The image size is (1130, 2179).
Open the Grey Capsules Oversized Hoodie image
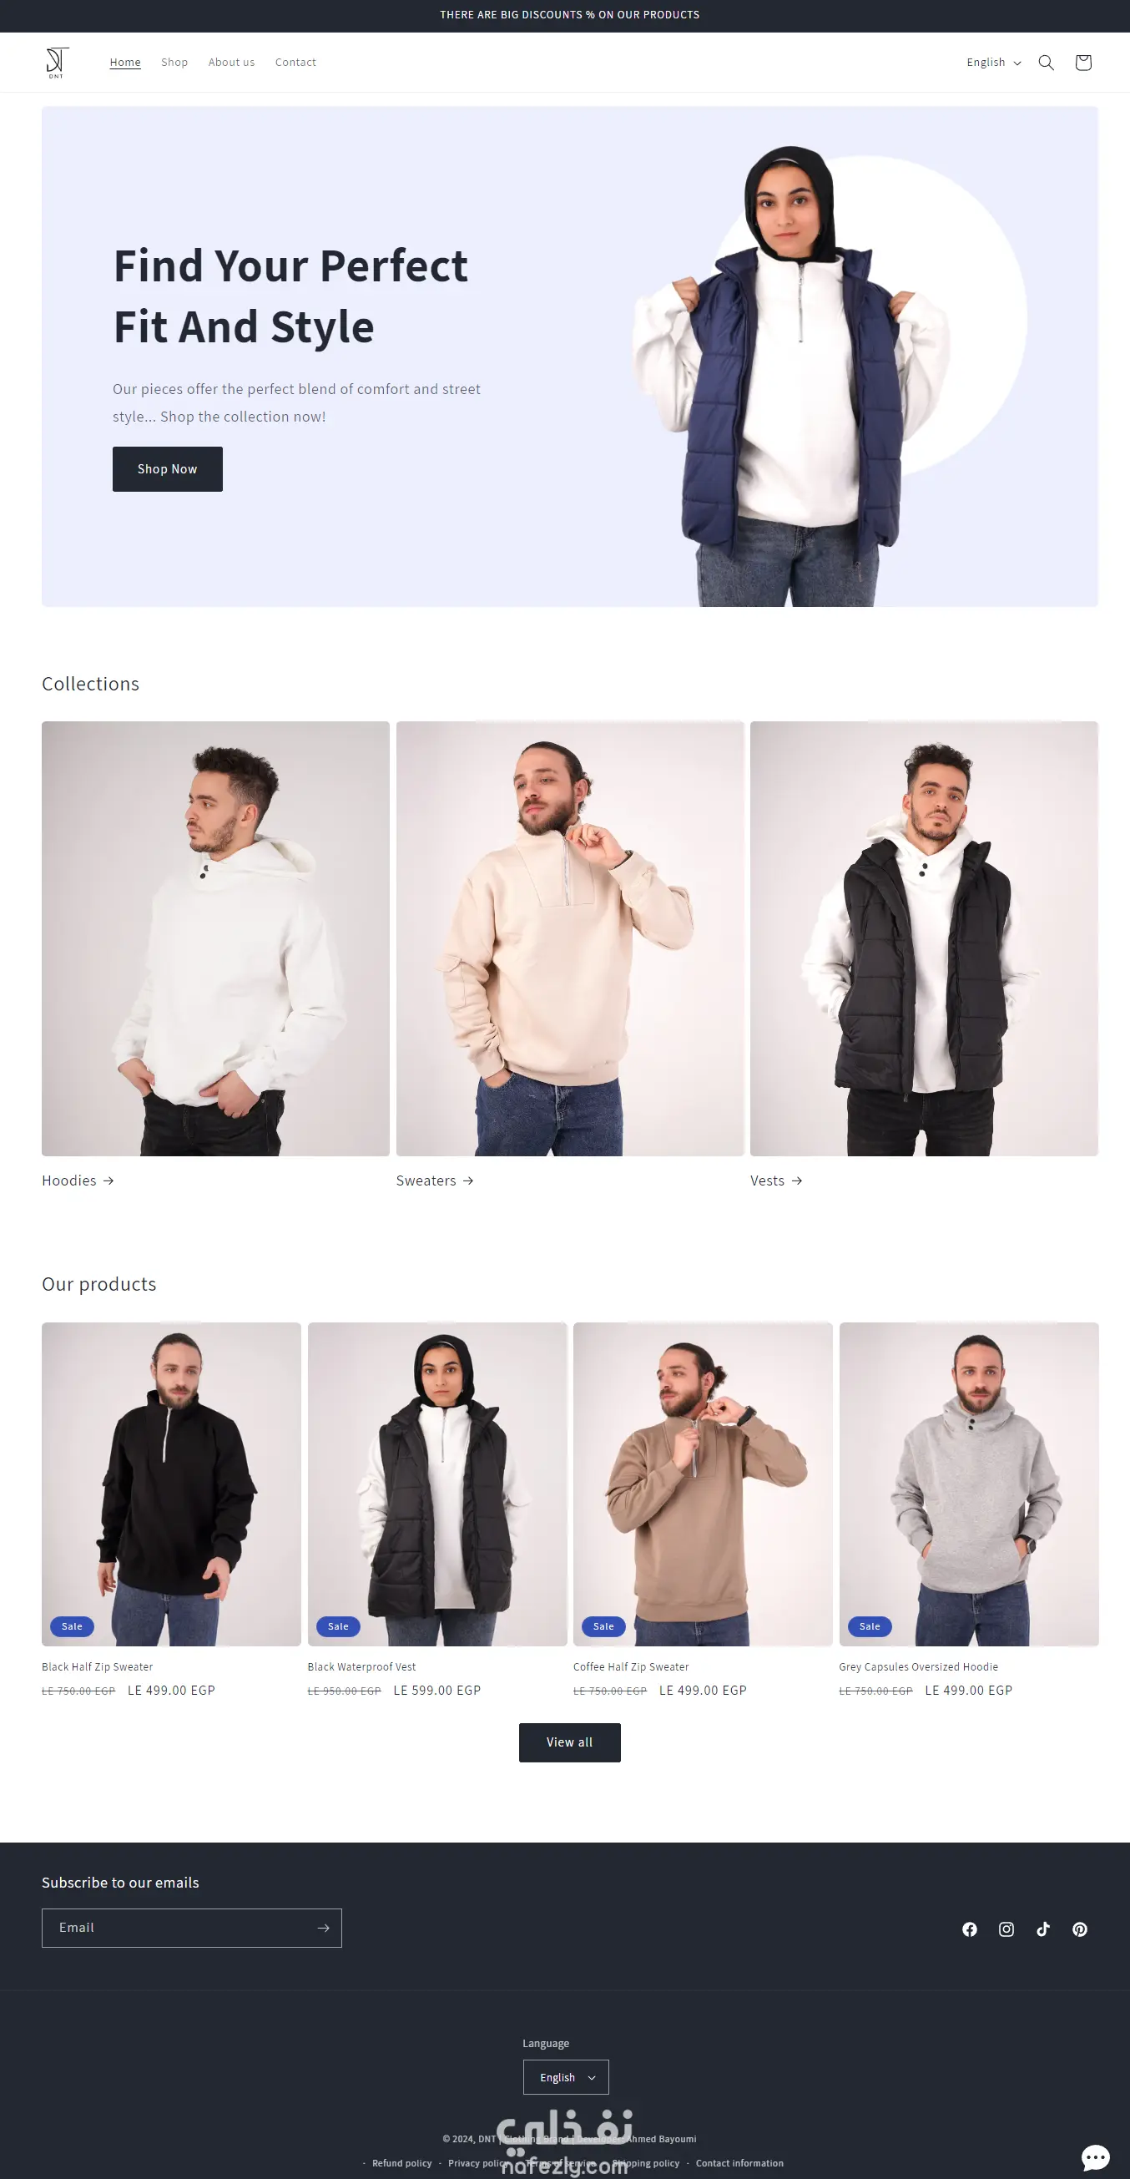point(968,1484)
